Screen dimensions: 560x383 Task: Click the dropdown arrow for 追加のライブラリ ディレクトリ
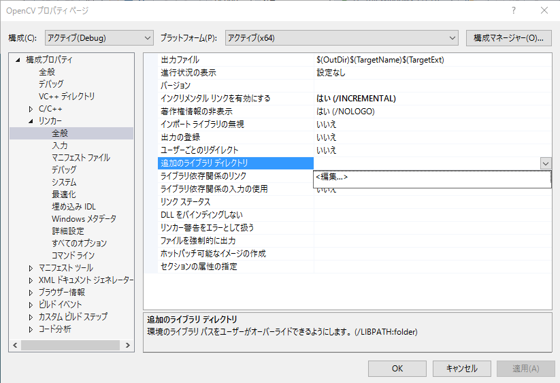click(545, 163)
